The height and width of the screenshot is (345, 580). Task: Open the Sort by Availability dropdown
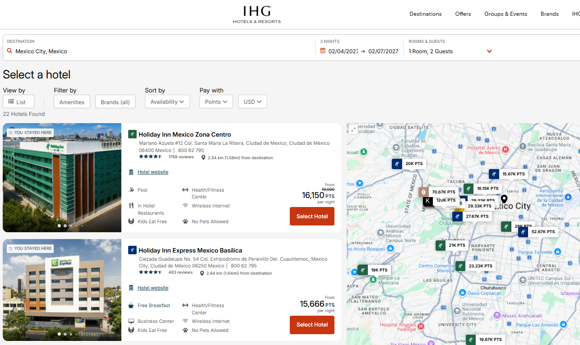point(167,102)
